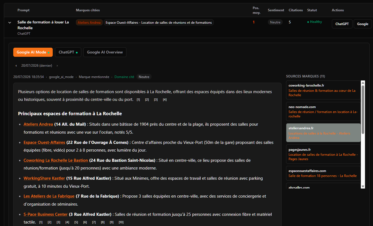Image resolution: width=373 pixels, height=226 pixels.
Task: Click the Prompt column header
Action: coord(23,10)
